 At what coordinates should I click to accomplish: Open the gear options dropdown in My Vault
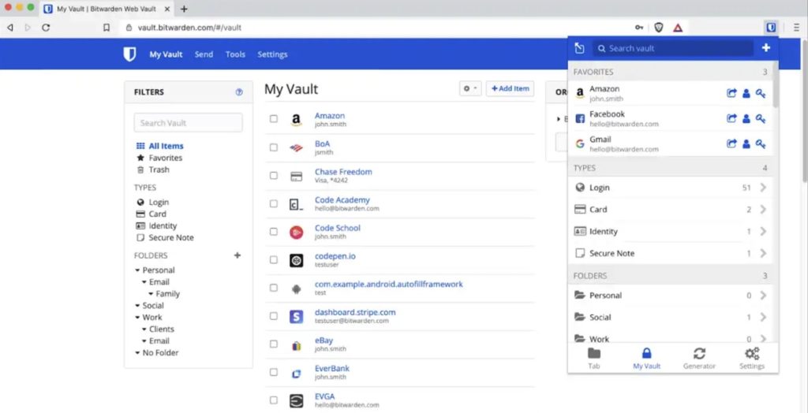click(469, 89)
